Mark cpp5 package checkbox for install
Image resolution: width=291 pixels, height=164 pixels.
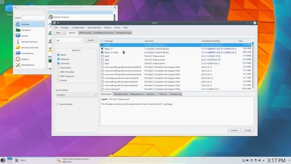click(x=102, y=56)
